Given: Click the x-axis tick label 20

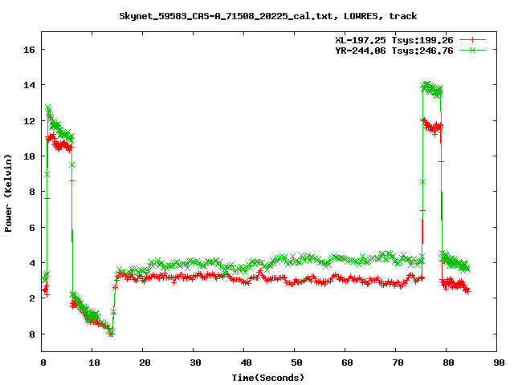Looking at the screenshot, I should pyautogui.click(x=145, y=363).
